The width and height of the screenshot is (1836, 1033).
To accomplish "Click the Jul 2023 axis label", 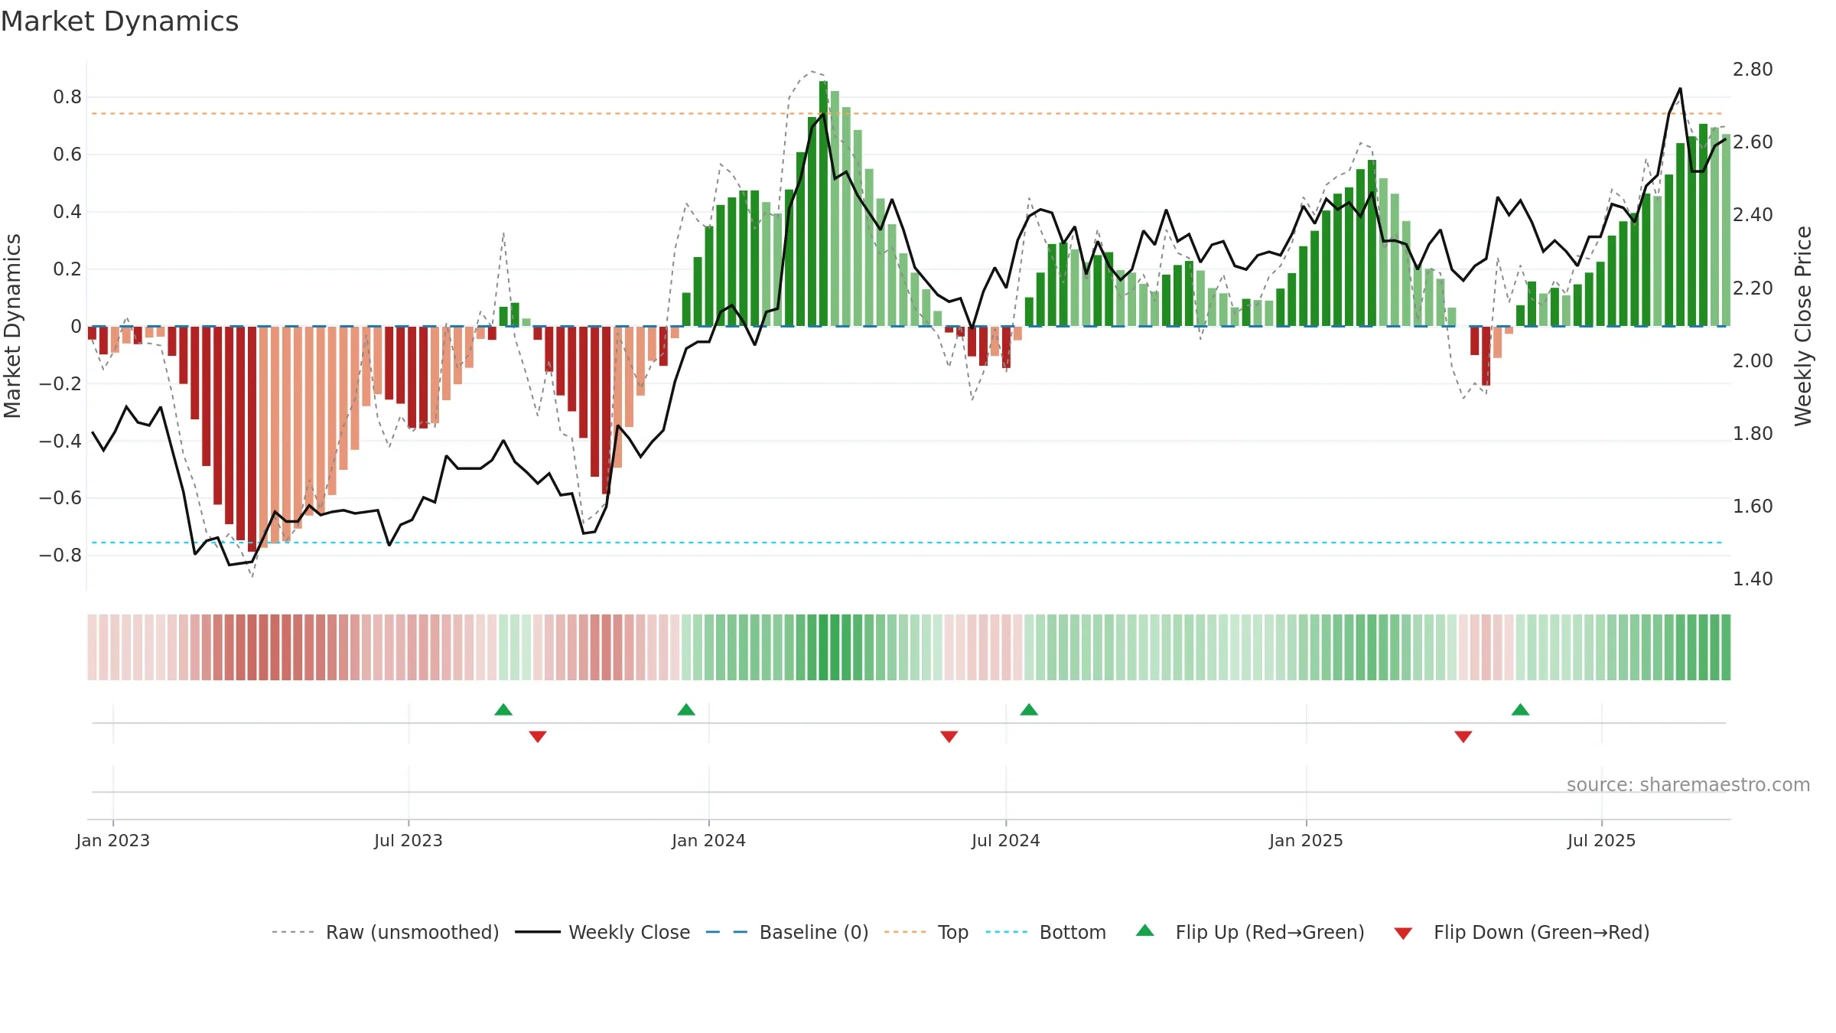I will 409,840.
